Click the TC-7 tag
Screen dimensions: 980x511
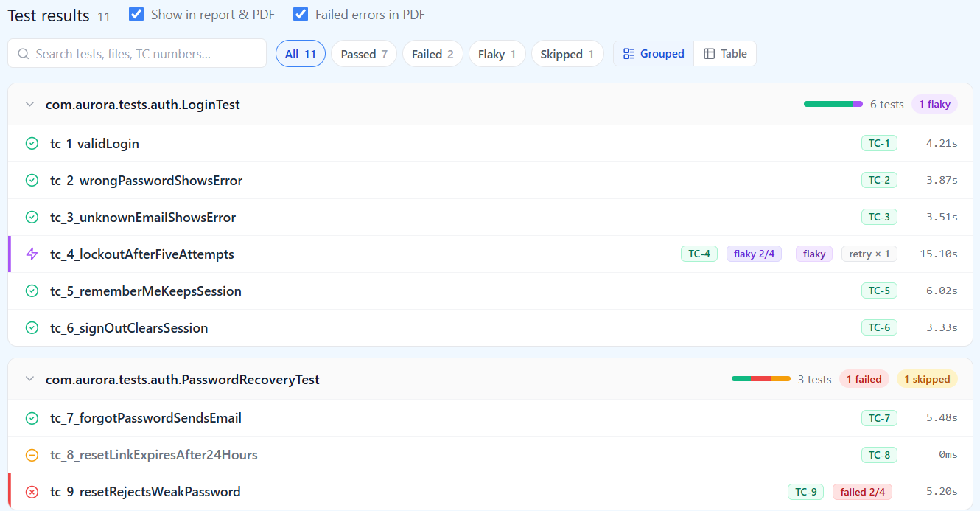coord(879,418)
